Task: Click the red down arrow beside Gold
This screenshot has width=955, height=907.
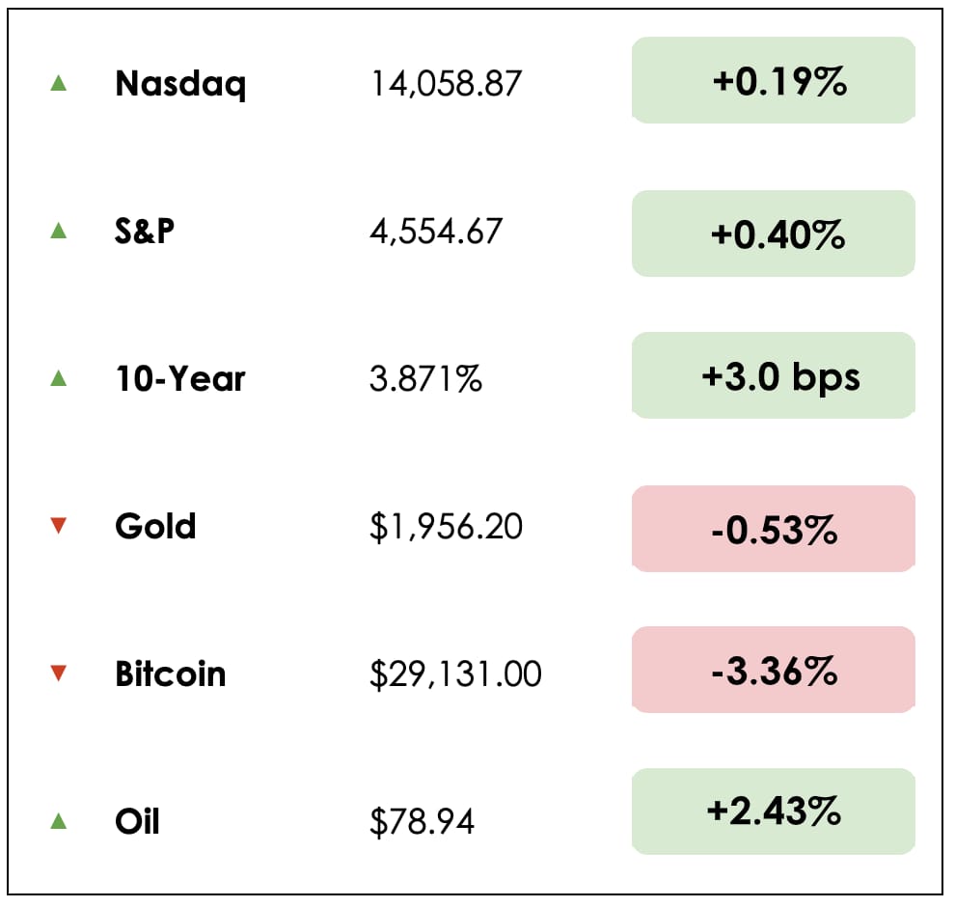Action: (58, 526)
